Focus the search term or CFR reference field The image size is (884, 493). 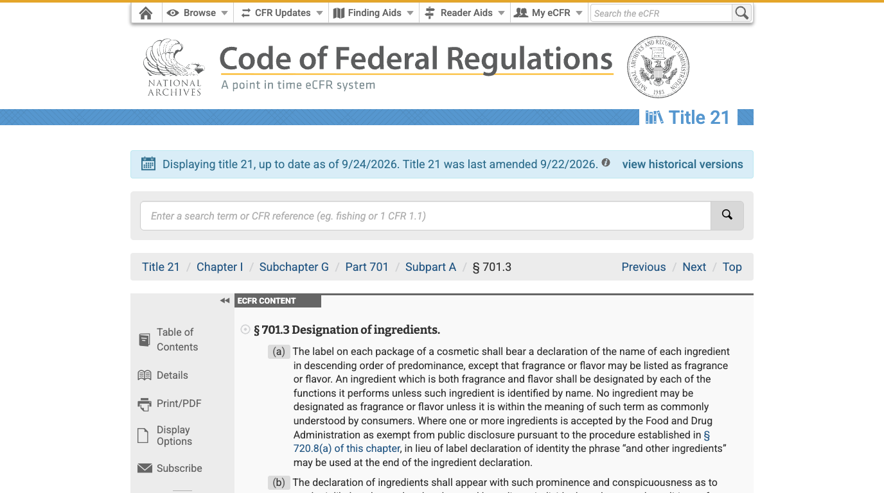(x=425, y=216)
